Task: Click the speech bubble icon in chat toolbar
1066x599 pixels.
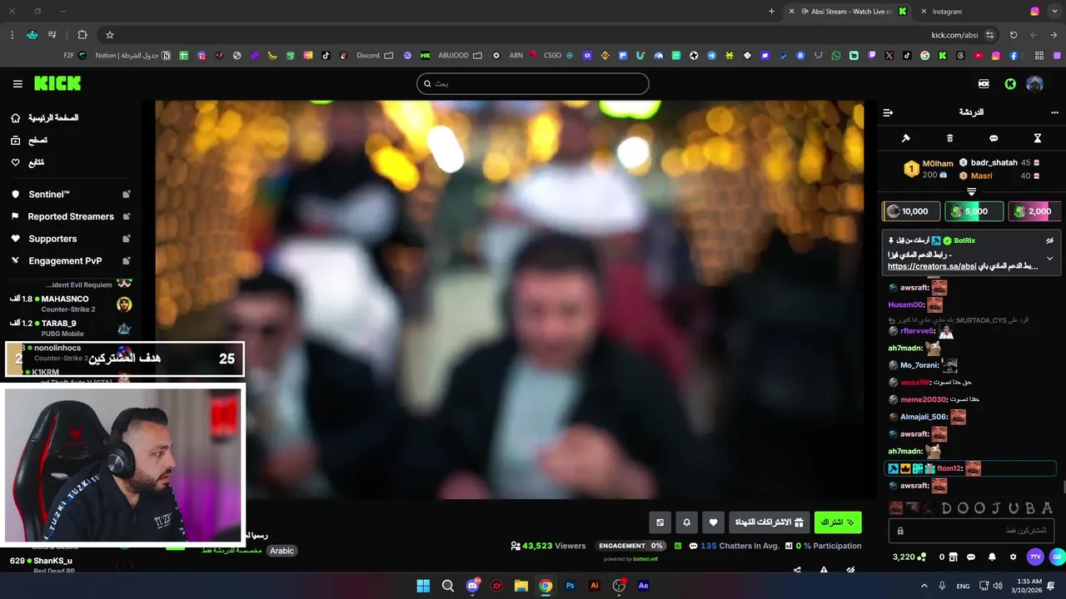Action: [x=994, y=138]
